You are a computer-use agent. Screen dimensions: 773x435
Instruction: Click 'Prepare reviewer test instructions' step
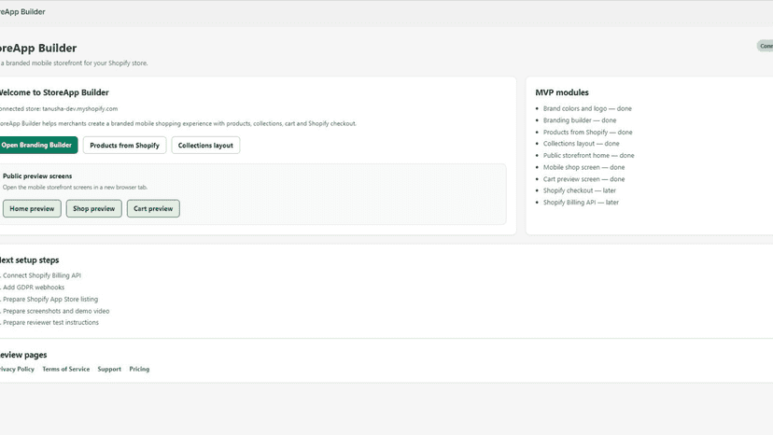pos(49,323)
